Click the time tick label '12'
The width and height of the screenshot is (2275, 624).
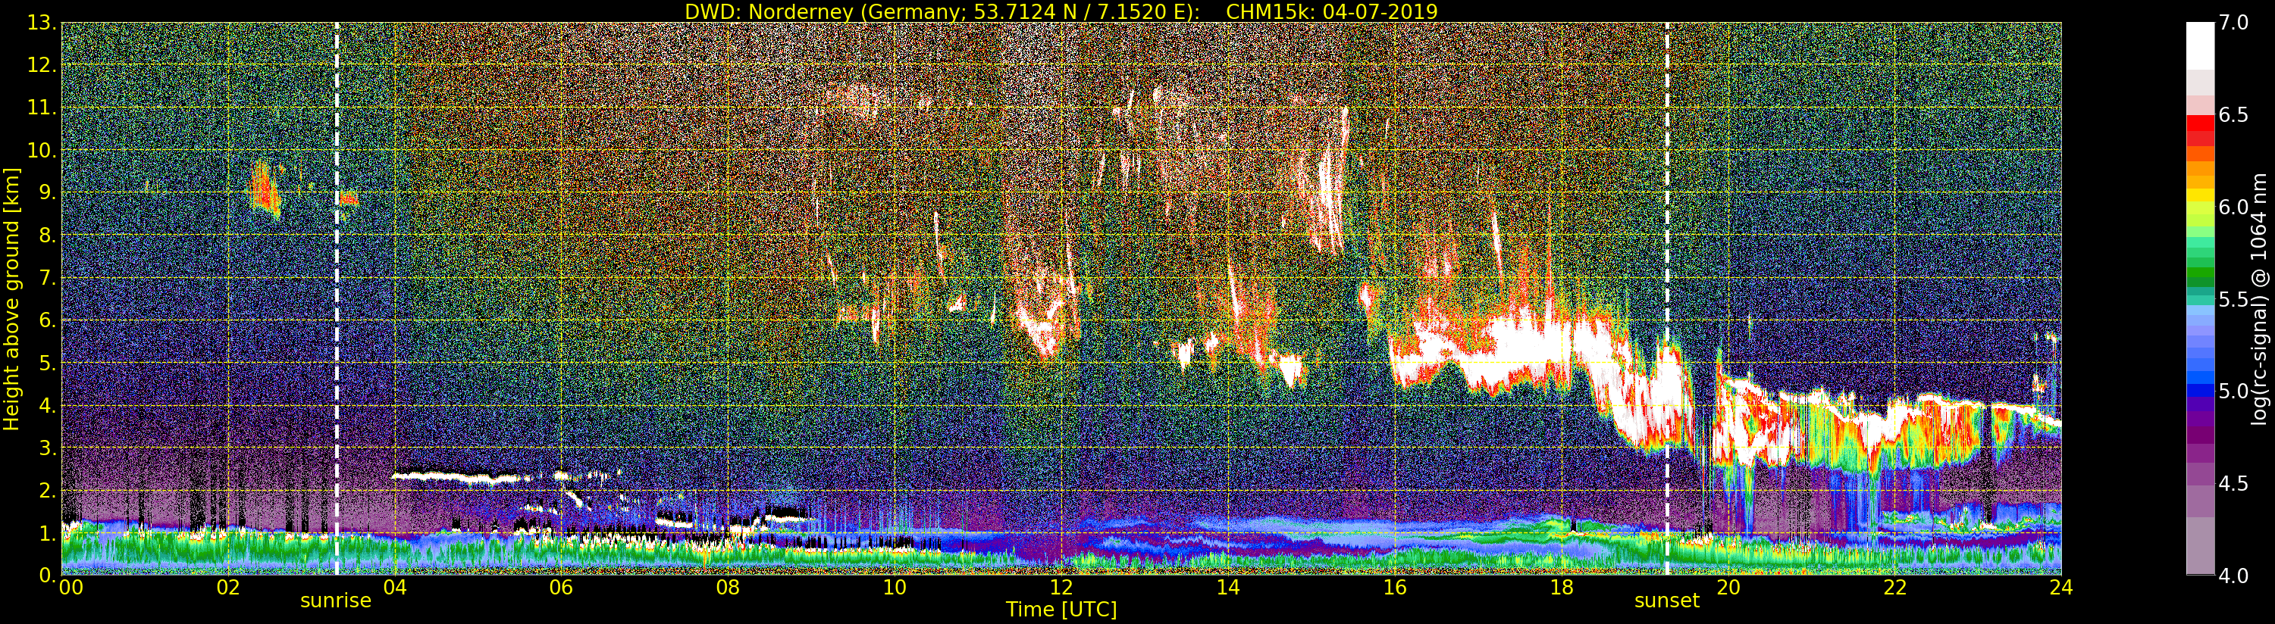(x=1061, y=588)
